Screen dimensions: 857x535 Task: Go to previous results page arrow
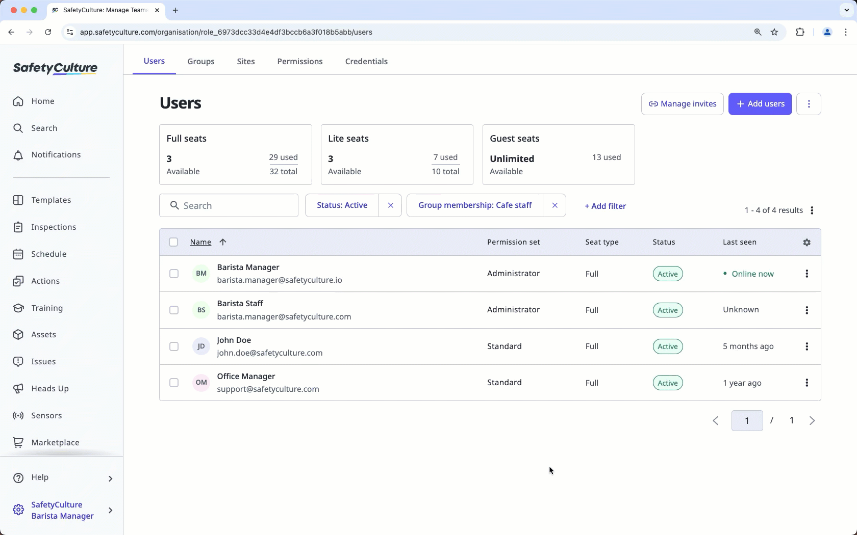pos(716,421)
